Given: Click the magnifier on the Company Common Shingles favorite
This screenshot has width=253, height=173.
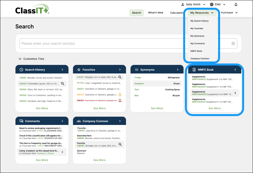Looking at the screenshot, I should [120, 144].
